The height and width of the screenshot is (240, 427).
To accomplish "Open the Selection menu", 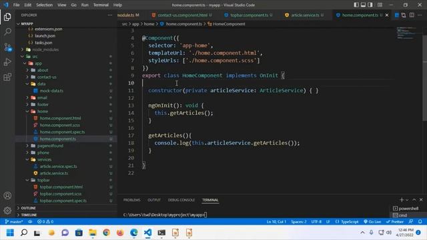I will tap(45, 5).
